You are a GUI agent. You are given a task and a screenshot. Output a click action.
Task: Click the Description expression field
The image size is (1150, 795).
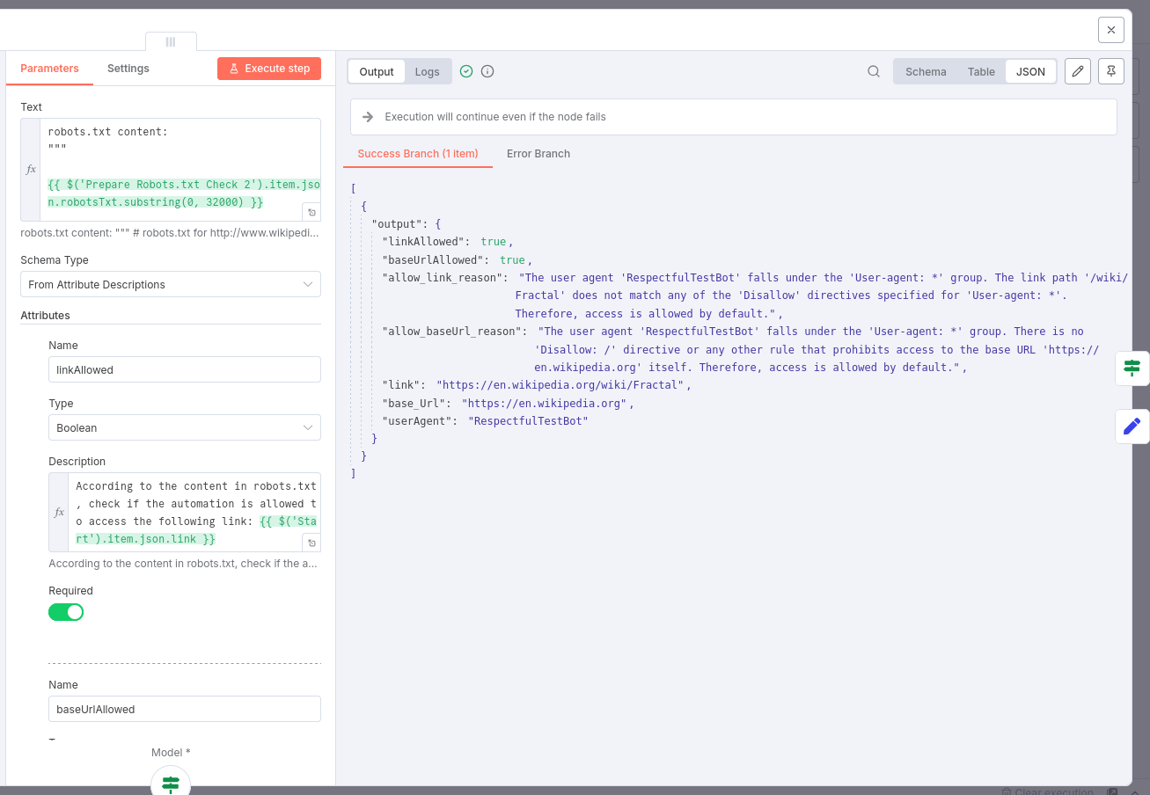[194, 512]
